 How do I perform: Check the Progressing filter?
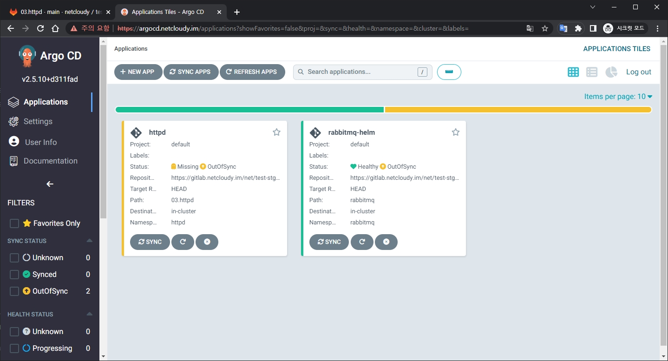[14, 348]
